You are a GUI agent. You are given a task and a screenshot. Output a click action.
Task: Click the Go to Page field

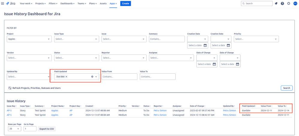click(x=30, y=129)
